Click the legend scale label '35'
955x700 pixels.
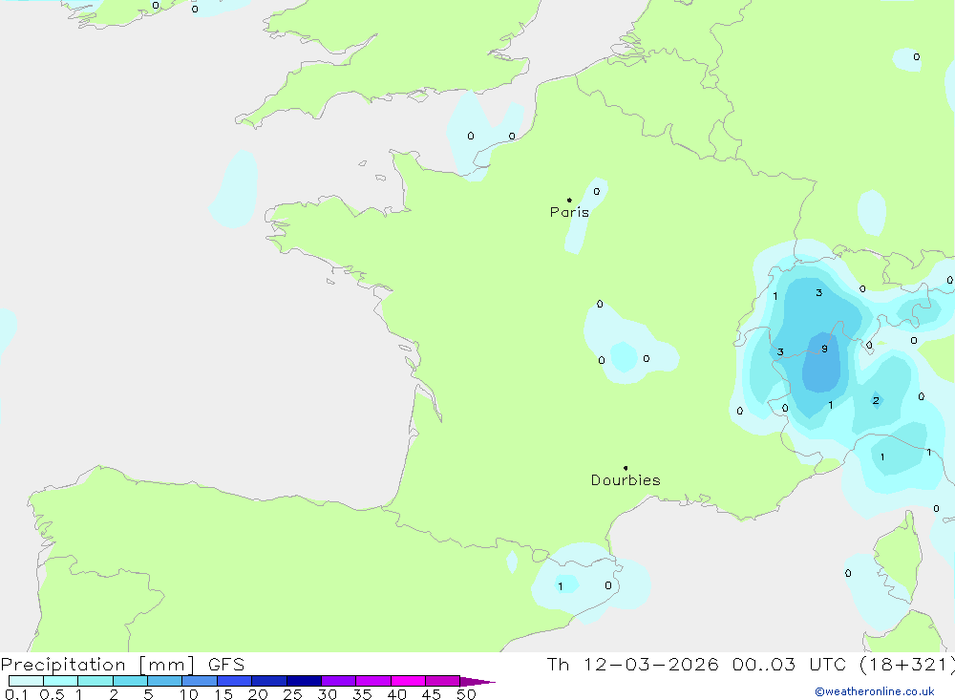click(x=362, y=694)
